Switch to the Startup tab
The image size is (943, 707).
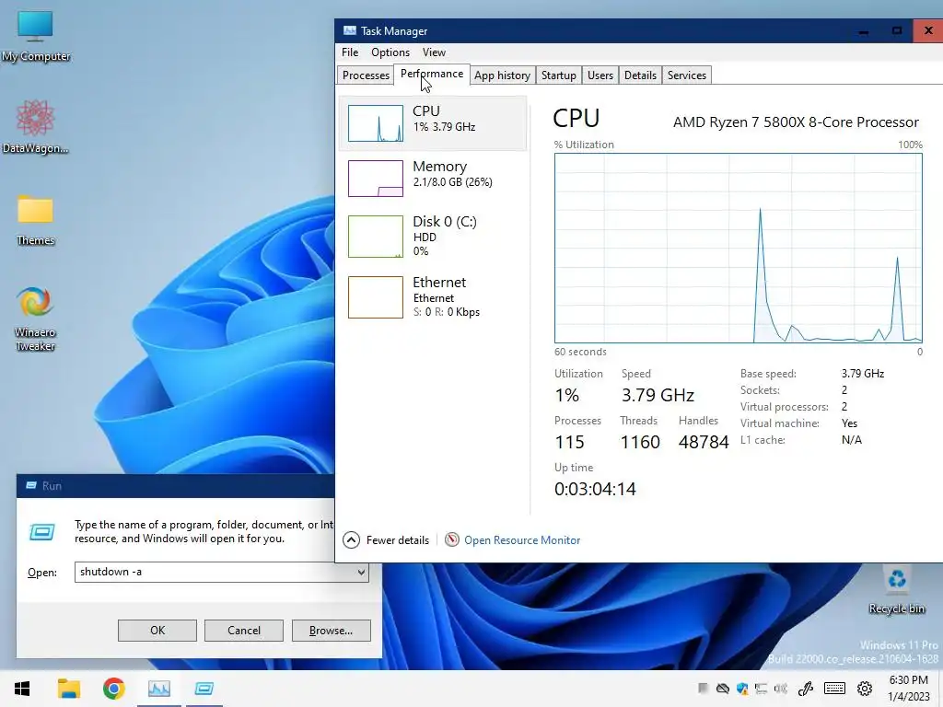coord(559,75)
